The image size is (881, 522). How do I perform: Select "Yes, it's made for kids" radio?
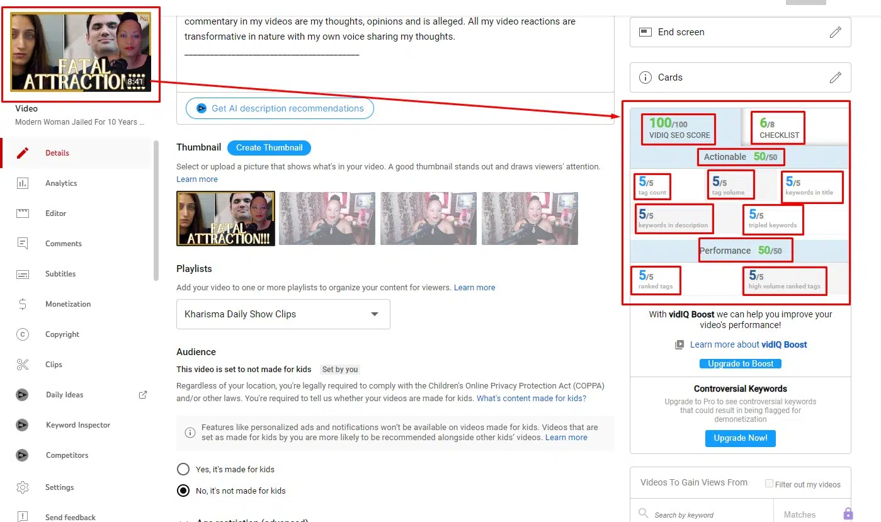tap(183, 469)
